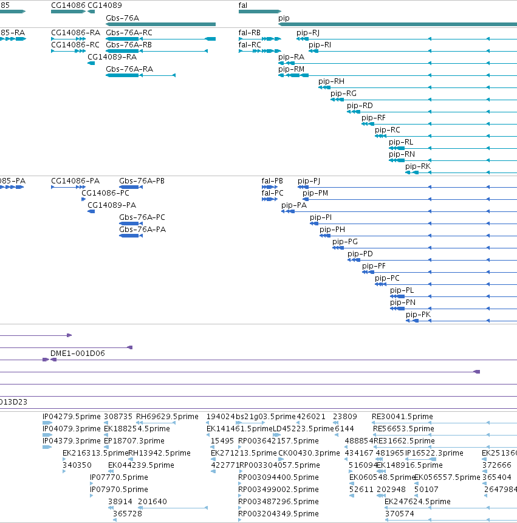Select the fal gene label

point(243,5)
